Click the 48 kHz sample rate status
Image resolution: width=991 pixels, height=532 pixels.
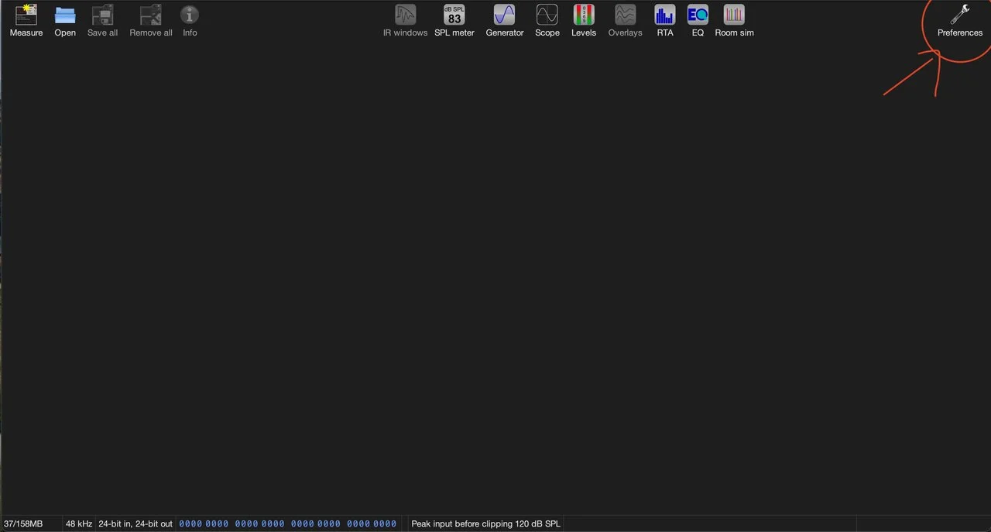click(79, 524)
